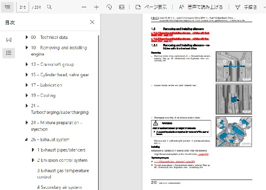266x190 pixels.
Task: Expand the 13 Crankshaft group section
Action: 27,64
